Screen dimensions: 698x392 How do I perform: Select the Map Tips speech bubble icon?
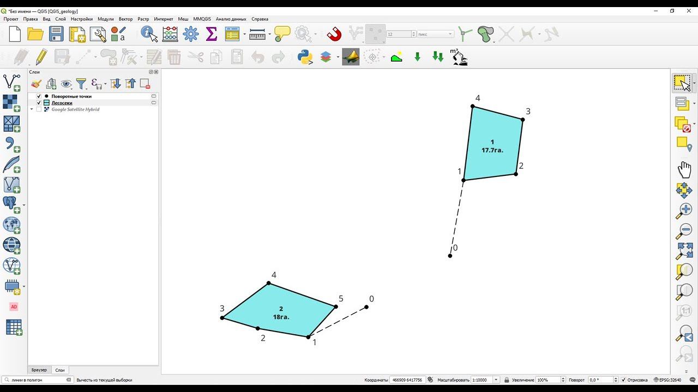point(282,34)
